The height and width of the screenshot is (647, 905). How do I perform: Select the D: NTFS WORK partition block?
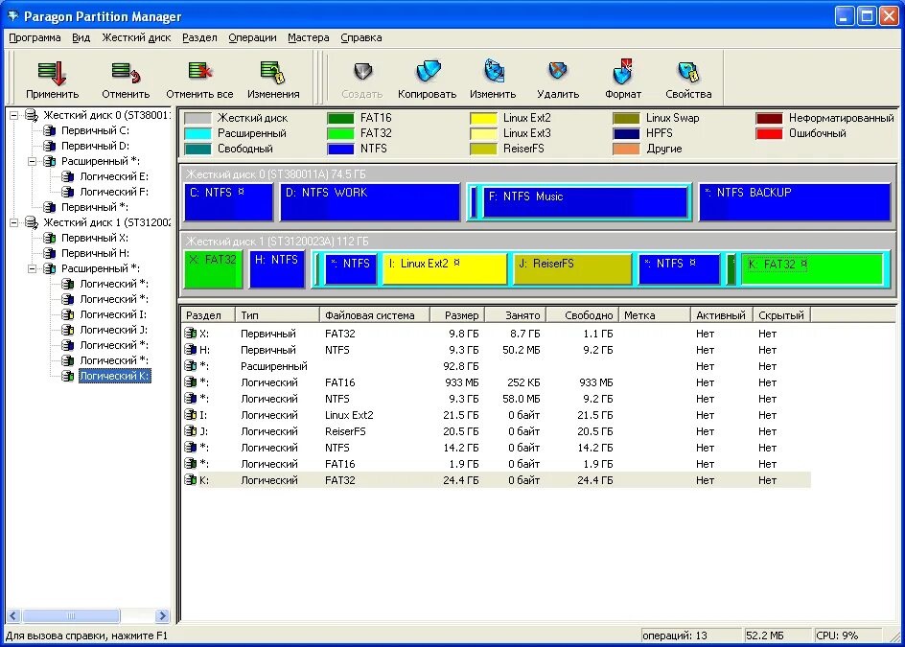pyautogui.click(x=370, y=202)
